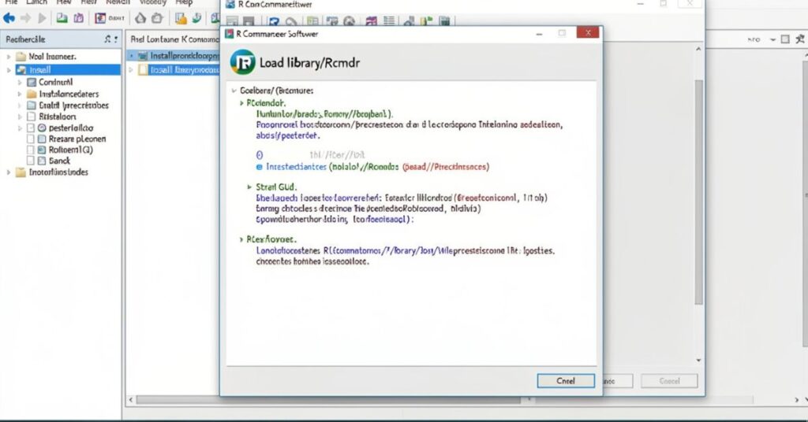Click the first home-shaped toolbar icon
Image resolution: width=808 pixels, height=422 pixels.
[140, 19]
